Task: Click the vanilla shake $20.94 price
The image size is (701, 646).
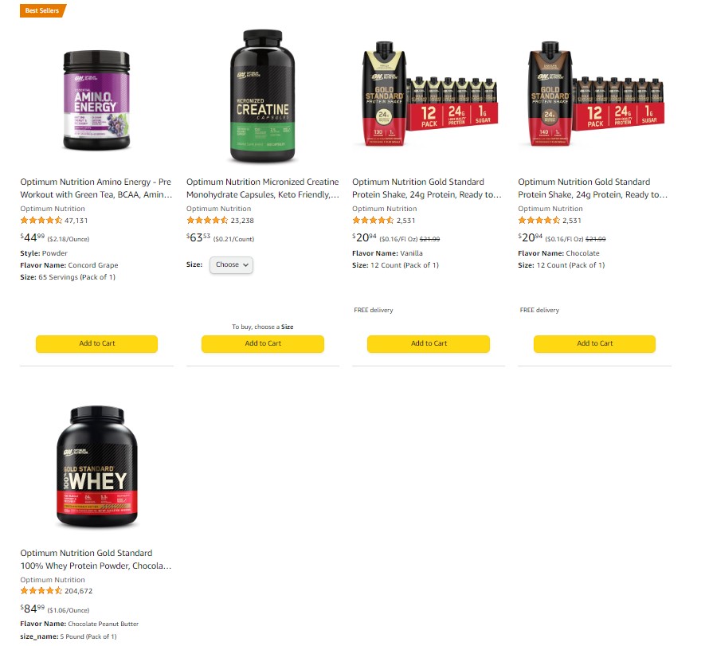Action: [x=364, y=237]
